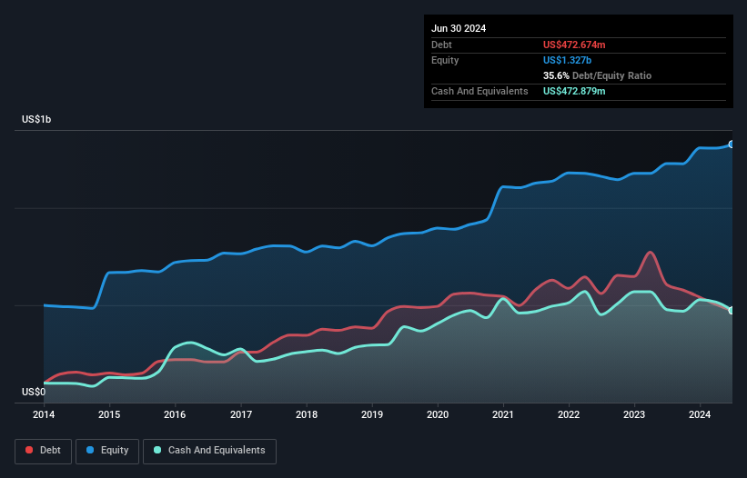Click the Equity row label in tooltip
Viewport: 747px width, 478px height.
[x=445, y=60]
